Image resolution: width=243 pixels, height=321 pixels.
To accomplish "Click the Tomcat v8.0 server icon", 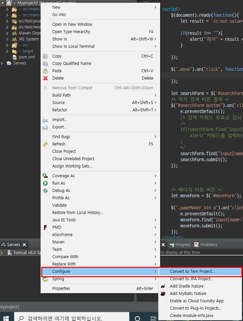I will 9,253.
